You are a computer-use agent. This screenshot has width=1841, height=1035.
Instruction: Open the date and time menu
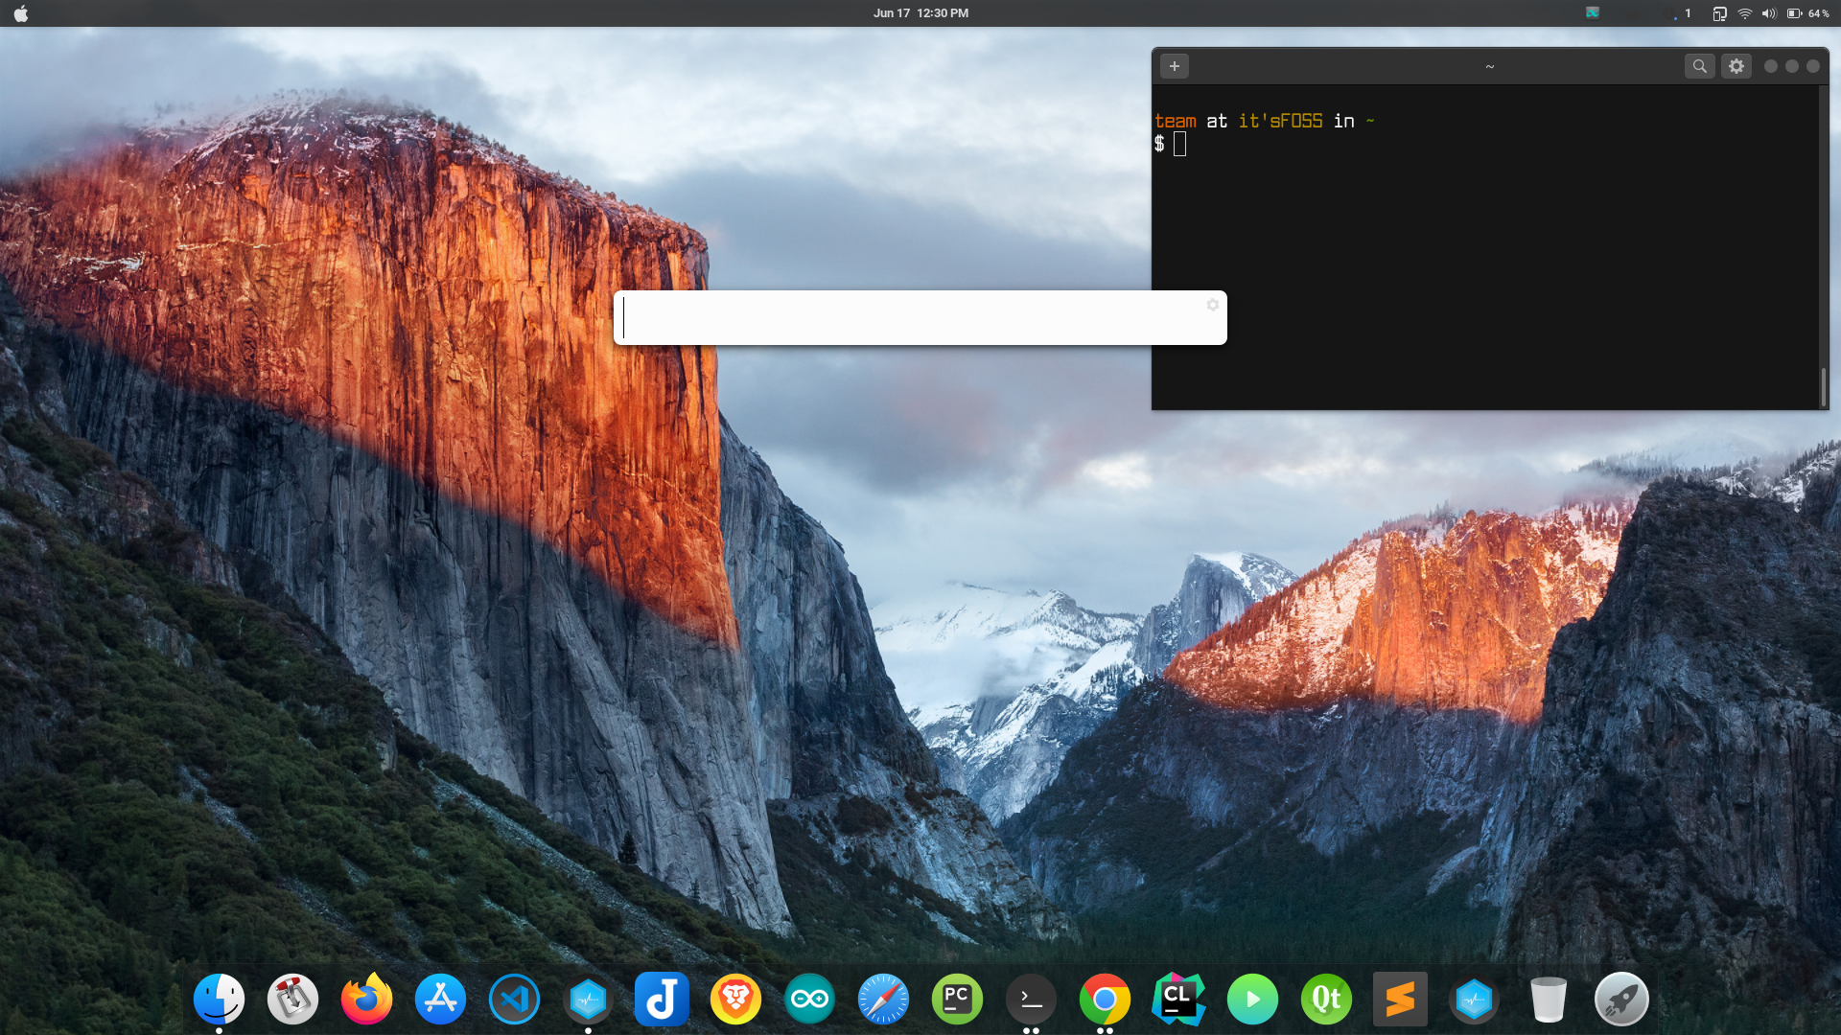pyautogui.click(x=920, y=13)
